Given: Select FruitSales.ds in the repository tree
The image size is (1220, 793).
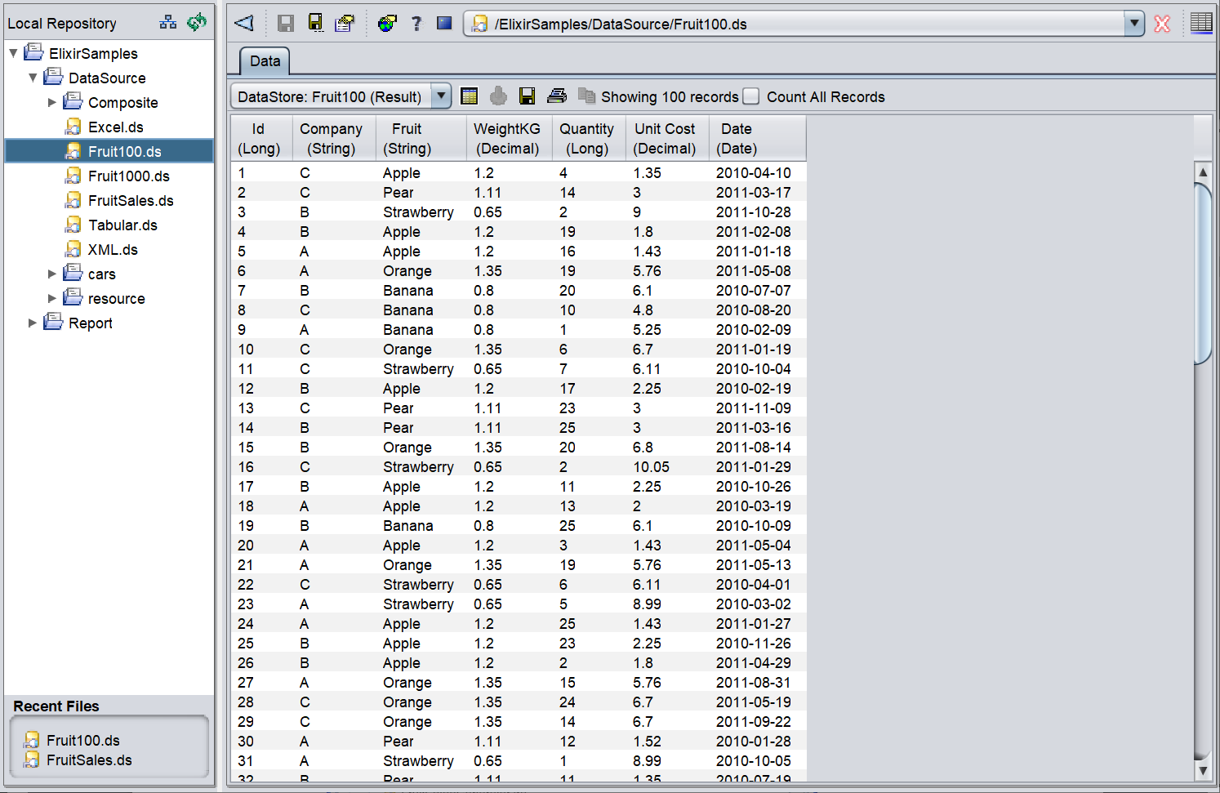Looking at the screenshot, I should pyautogui.click(x=131, y=201).
